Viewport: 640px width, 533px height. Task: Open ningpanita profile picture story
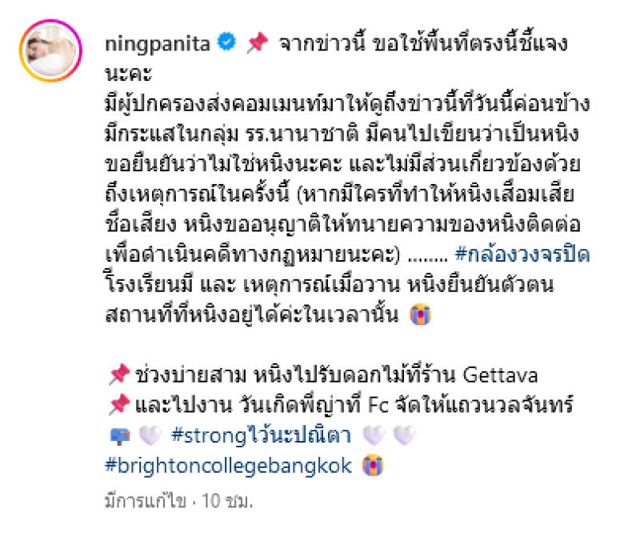(50, 50)
